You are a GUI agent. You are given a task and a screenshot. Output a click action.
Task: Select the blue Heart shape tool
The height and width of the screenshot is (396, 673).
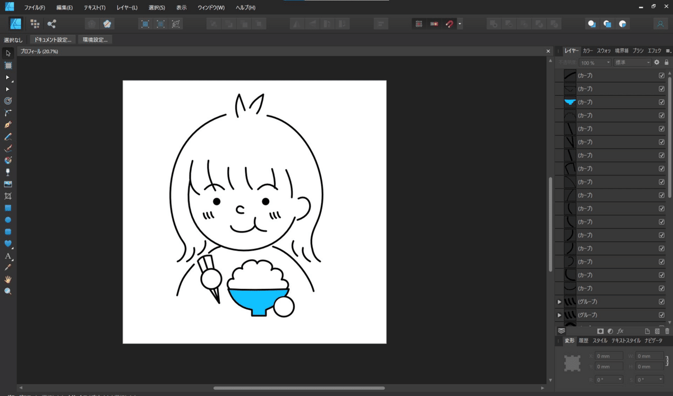coord(8,244)
